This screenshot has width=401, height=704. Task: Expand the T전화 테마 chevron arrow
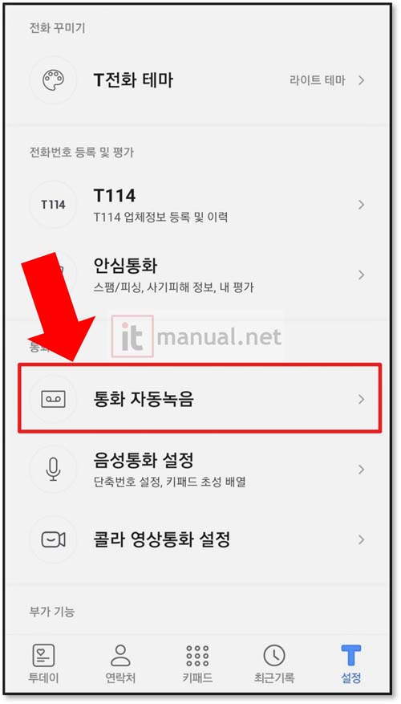pos(361,80)
